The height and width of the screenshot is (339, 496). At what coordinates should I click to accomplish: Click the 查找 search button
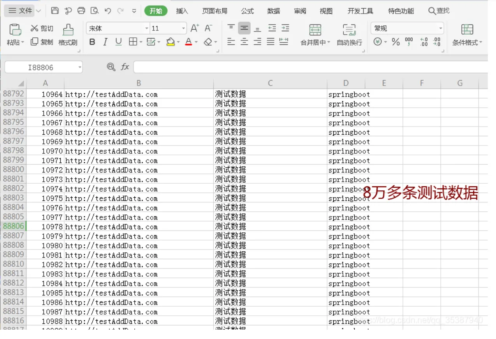click(x=439, y=11)
